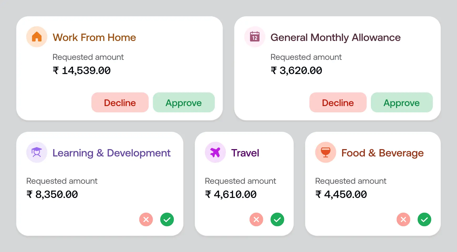457x252 pixels.
Task: Accept the Food & Beverage request
Action: click(424, 219)
